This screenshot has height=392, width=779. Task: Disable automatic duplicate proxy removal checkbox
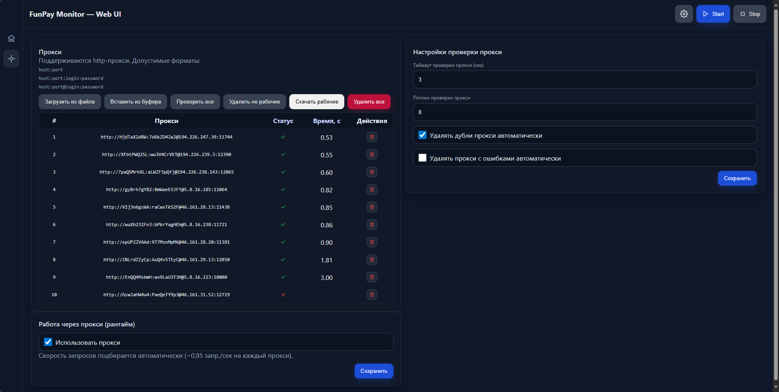(423, 135)
